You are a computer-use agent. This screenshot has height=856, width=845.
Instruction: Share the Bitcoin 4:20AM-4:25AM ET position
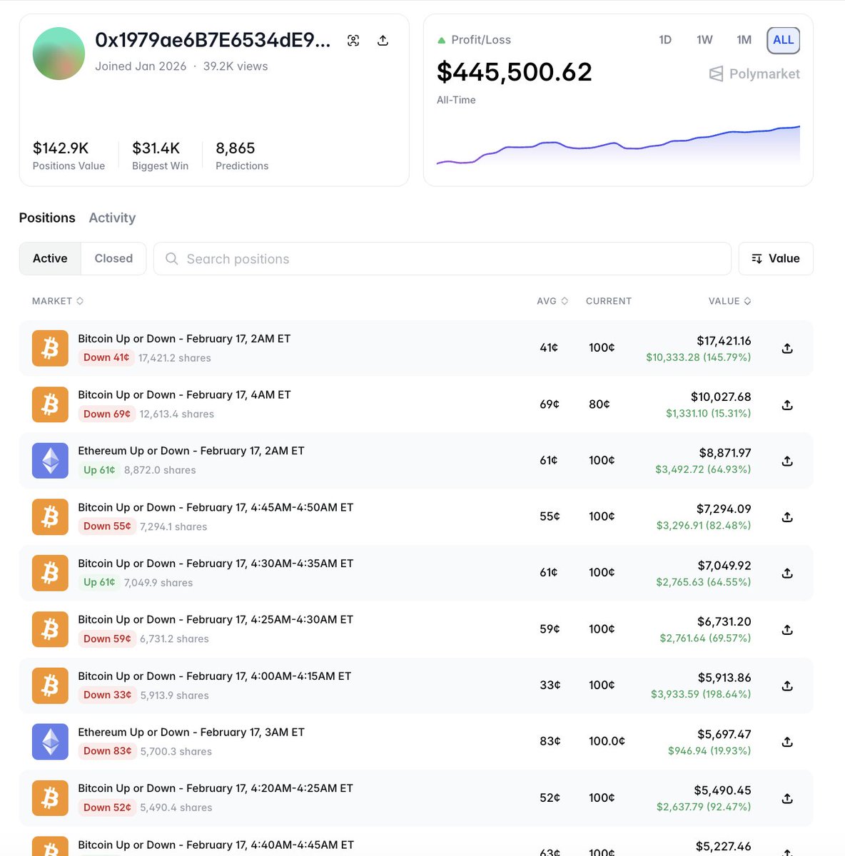[787, 798]
